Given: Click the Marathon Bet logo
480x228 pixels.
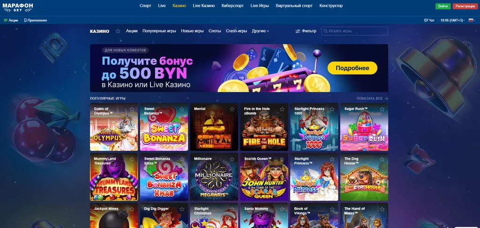Looking at the screenshot, I should 18,7.
